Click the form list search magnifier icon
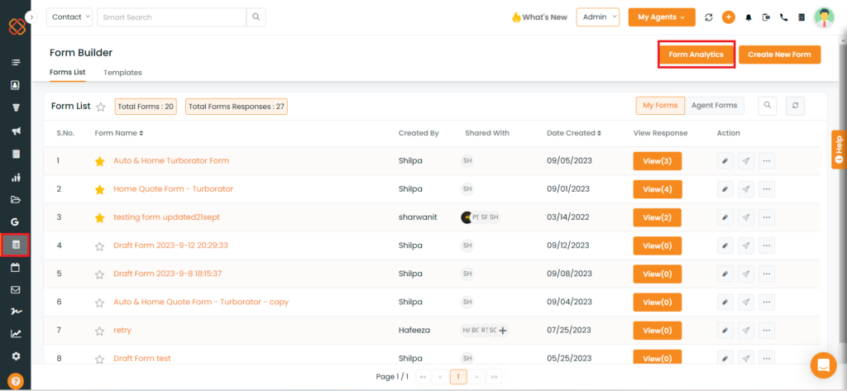 (x=767, y=106)
